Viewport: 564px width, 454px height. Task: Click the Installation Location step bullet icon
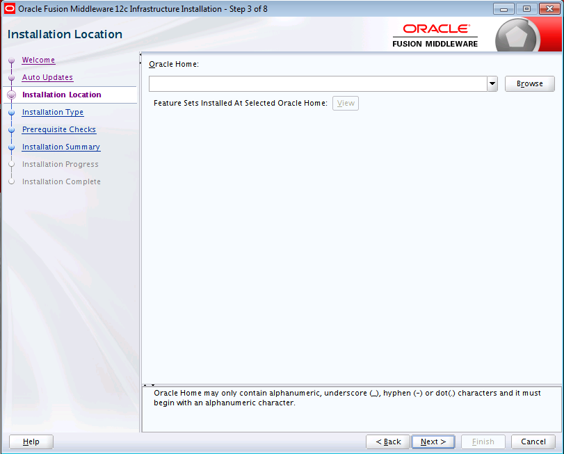(12, 95)
